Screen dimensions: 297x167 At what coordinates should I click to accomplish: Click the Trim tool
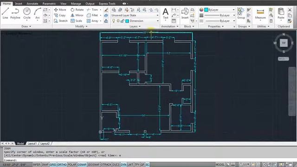coord(92,10)
